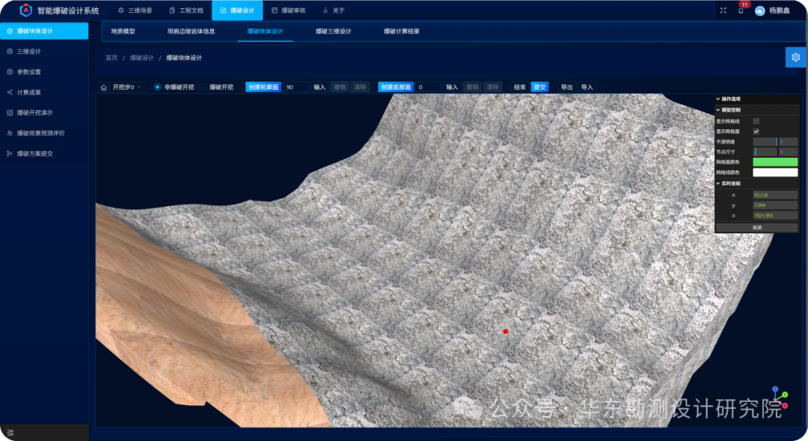
Task: Select the 爆破开挖 radio button
Action: 203,87
